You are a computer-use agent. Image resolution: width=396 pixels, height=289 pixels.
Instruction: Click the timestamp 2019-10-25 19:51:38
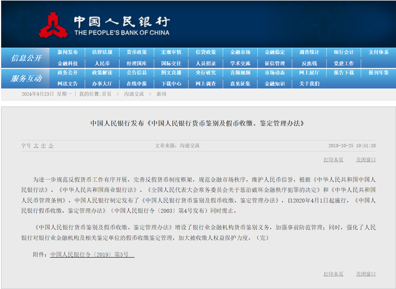352,146
